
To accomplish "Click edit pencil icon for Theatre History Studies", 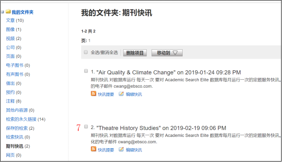I will pos(121,149).
